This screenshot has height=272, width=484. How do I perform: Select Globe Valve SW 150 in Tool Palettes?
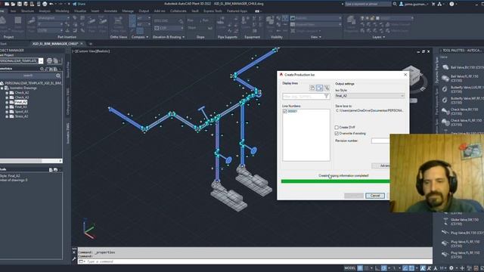coord(462,221)
